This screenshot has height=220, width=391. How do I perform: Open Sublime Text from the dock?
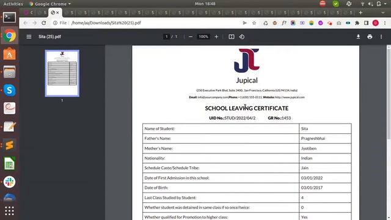coord(10,145)
